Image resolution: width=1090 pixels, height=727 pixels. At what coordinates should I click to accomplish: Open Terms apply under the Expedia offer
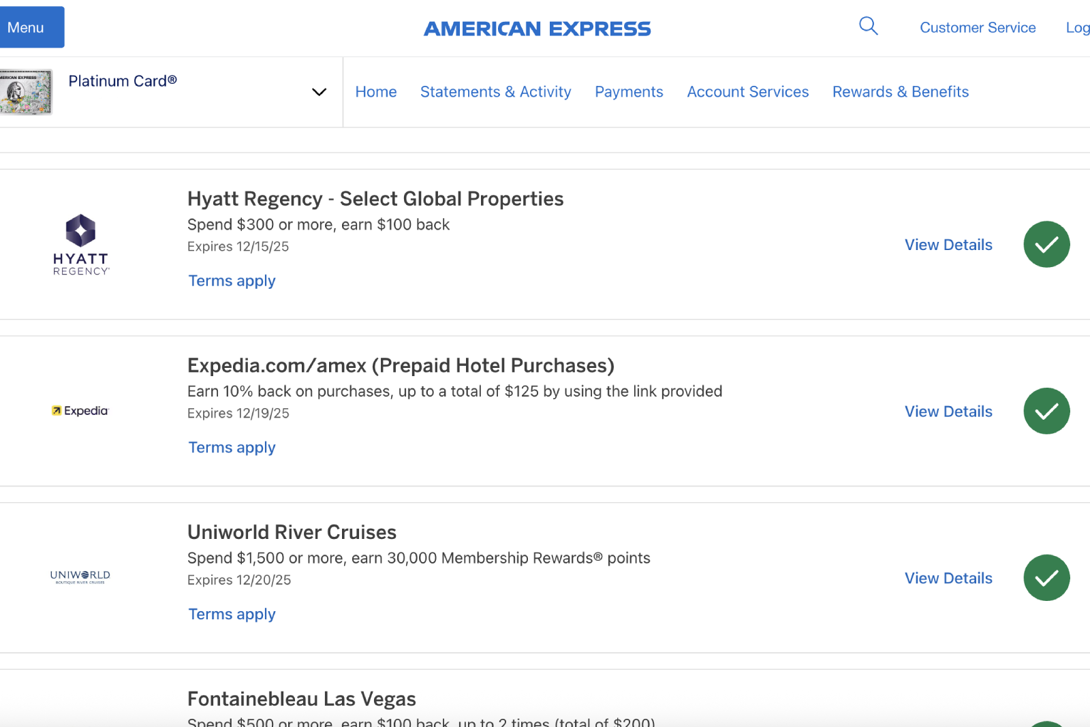[231, 447]
